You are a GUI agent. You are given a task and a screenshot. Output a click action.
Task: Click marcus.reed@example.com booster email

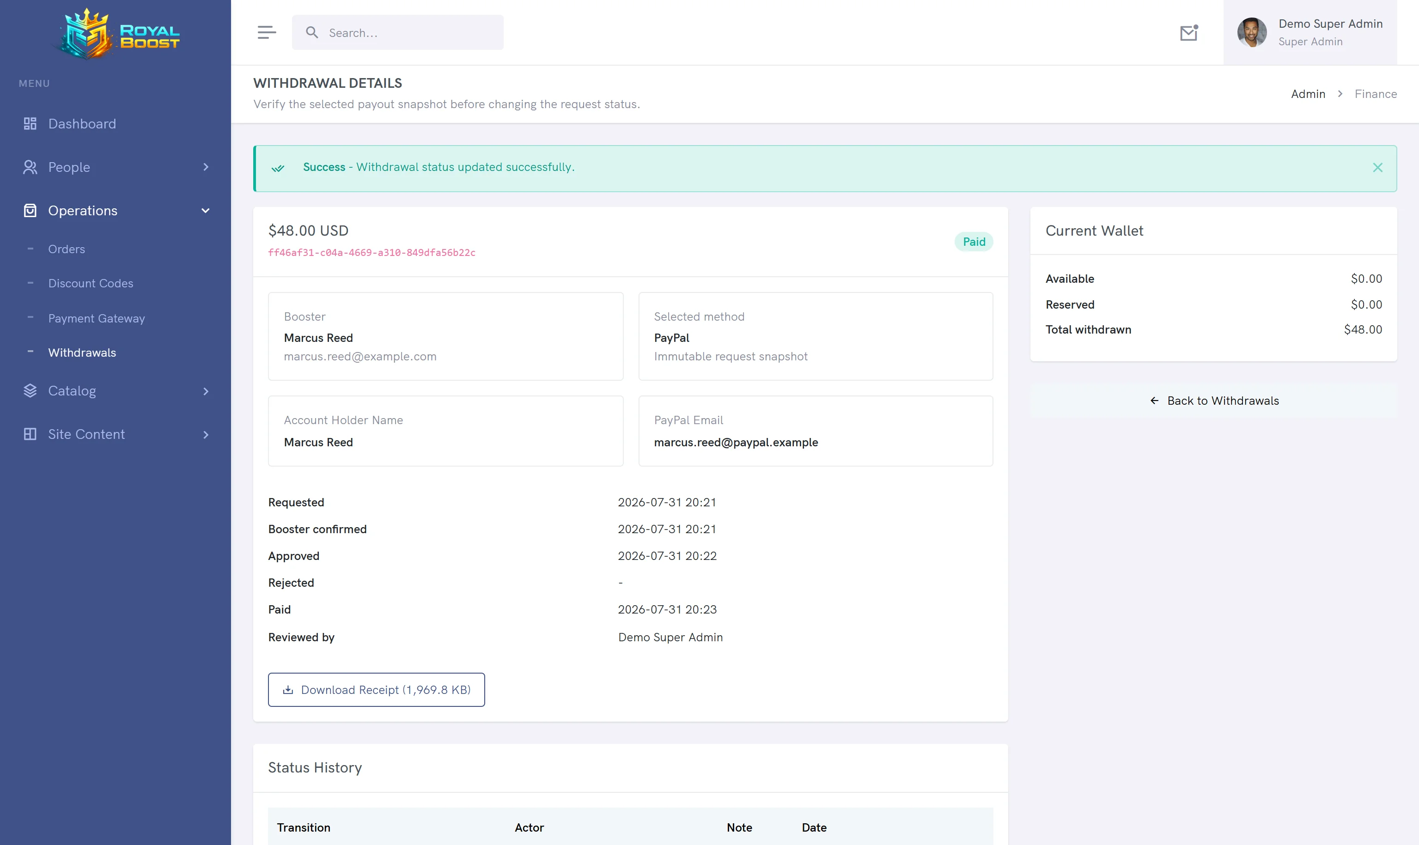[360, 357]
